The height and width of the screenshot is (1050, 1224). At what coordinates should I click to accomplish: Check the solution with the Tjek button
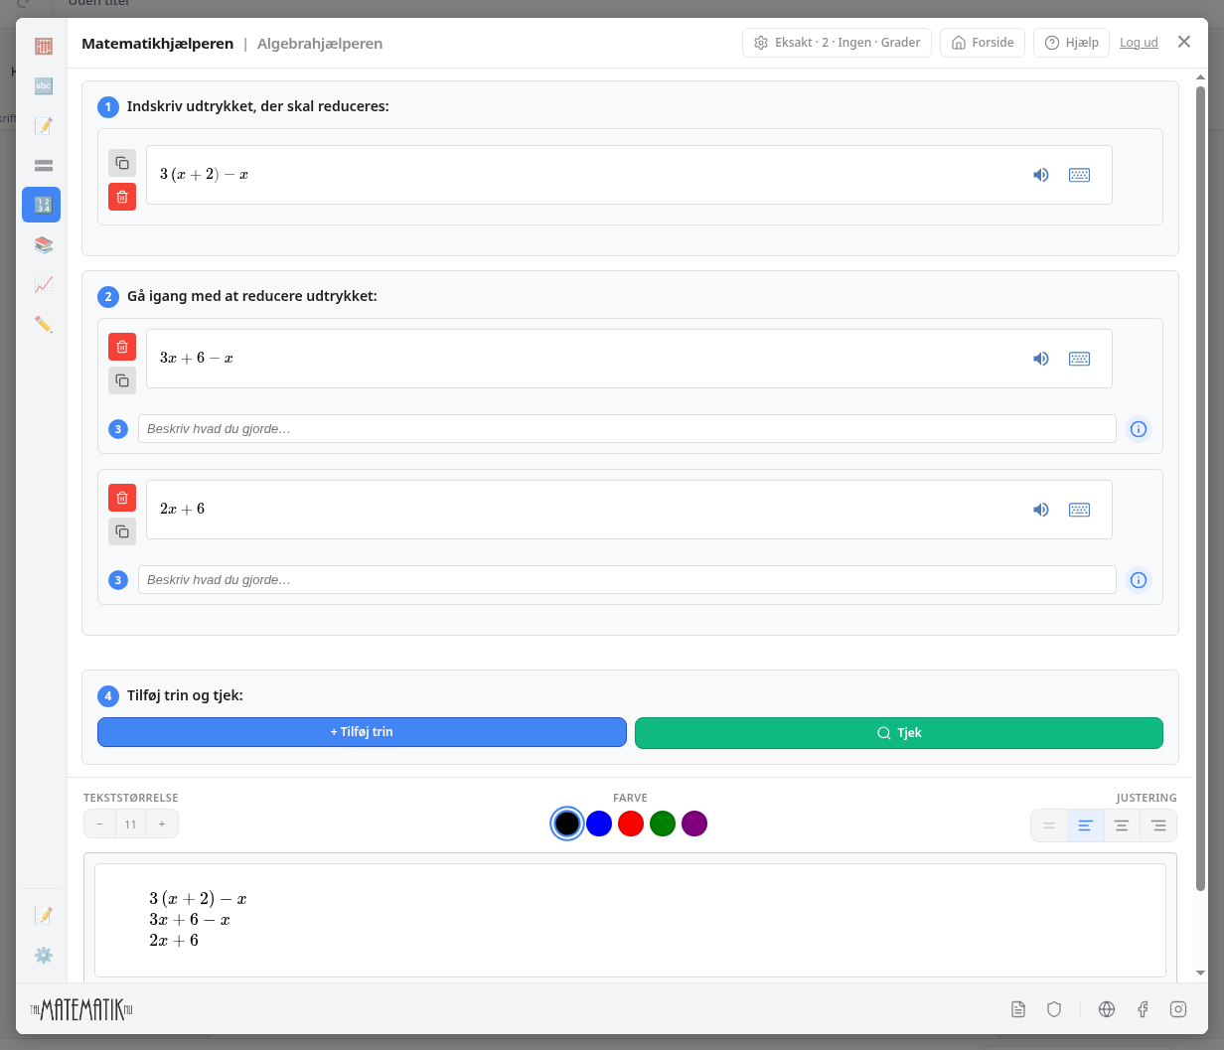899,733
